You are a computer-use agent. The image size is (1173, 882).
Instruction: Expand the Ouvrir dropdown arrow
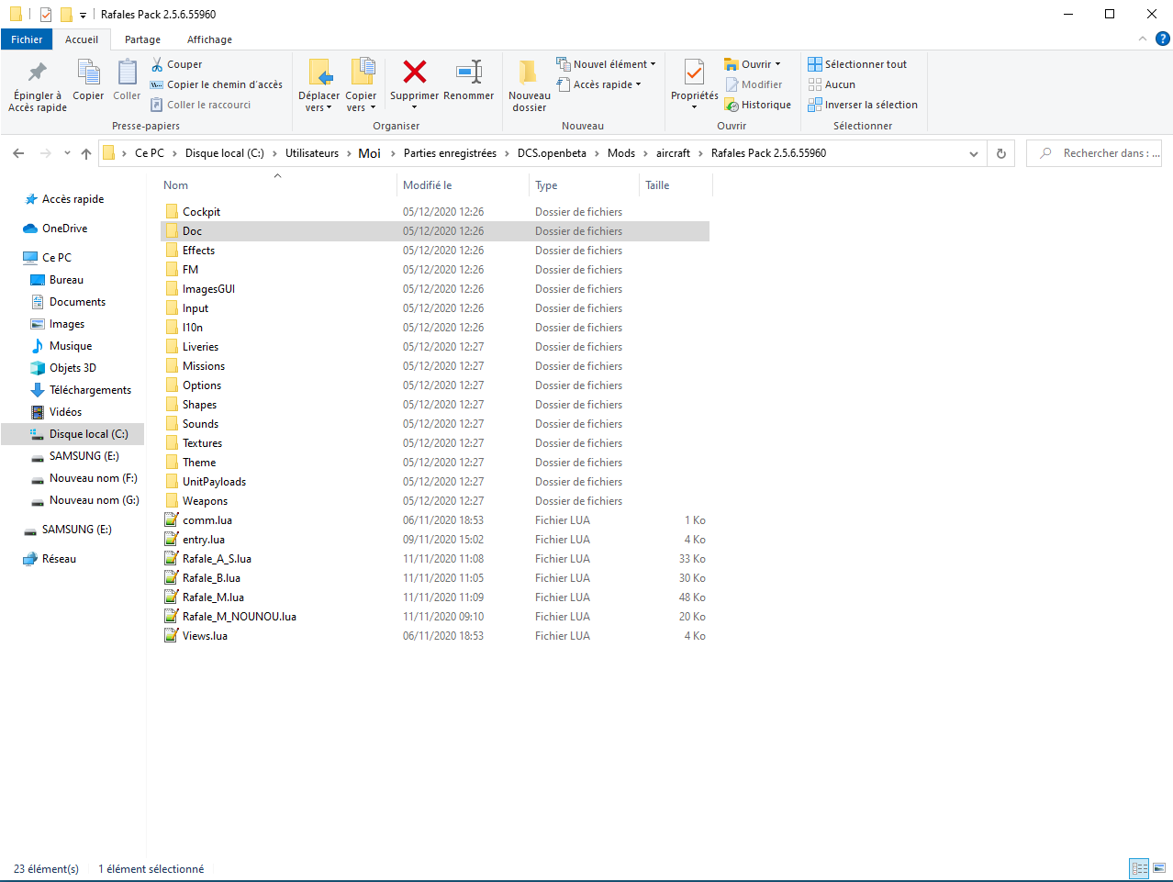tap(777, 64)
